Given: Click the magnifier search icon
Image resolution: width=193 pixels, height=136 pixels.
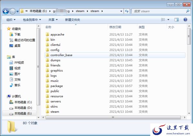Looking at the screenshot, I should [x=188, y=11].
